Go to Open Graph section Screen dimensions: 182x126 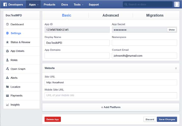pyautogui.click(x=21, y=69)
